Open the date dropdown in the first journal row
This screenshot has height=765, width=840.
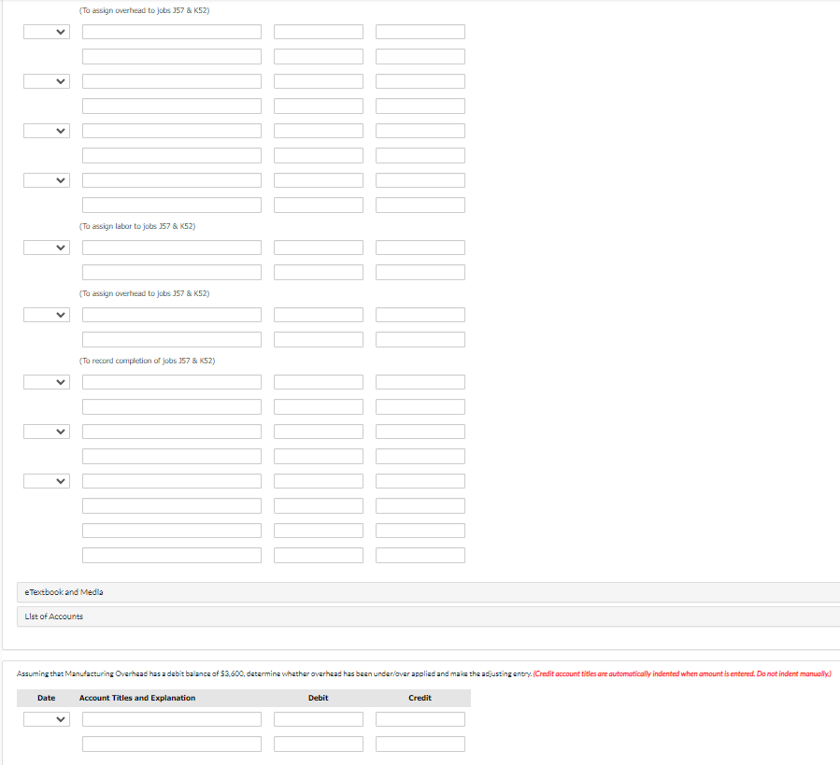tap(46, 31)
